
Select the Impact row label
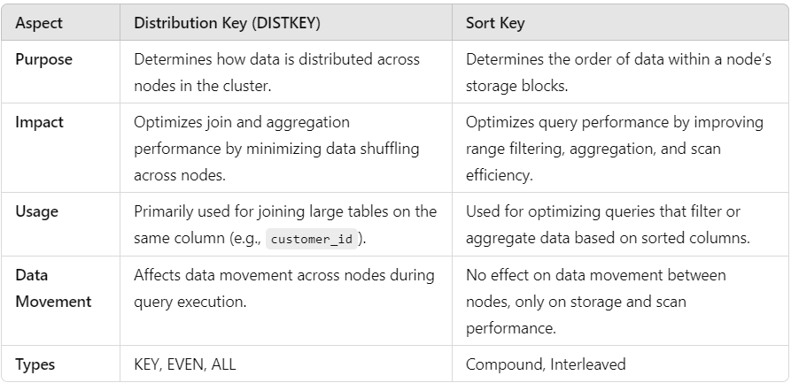pyautogui.click(x=39, y=122)
